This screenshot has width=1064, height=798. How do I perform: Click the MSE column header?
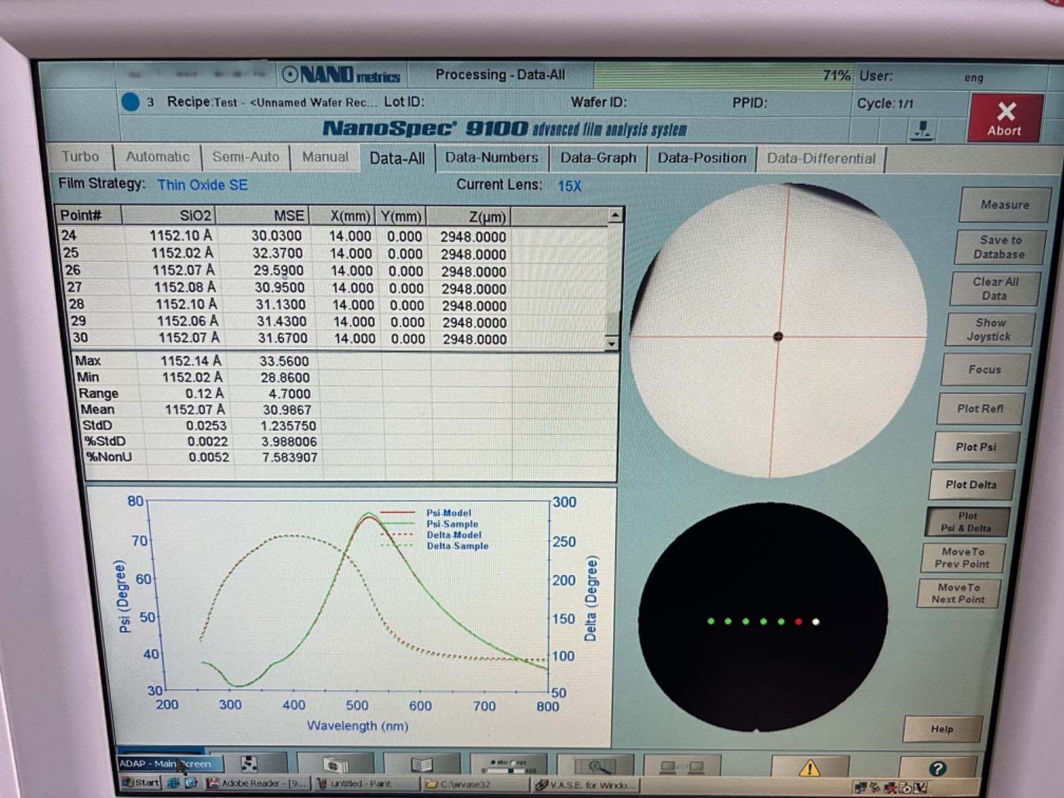263,216
